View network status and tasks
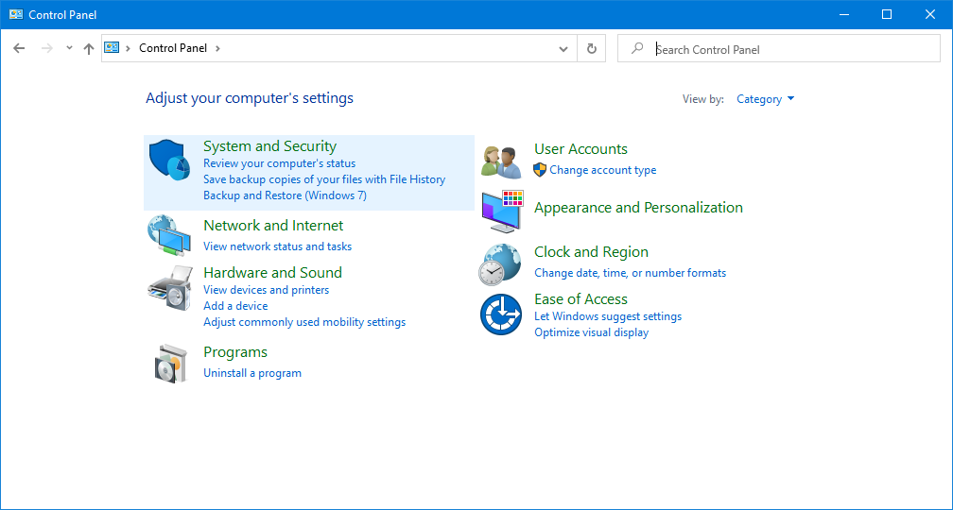The image size is (953, 510). (x=277, y=246)
